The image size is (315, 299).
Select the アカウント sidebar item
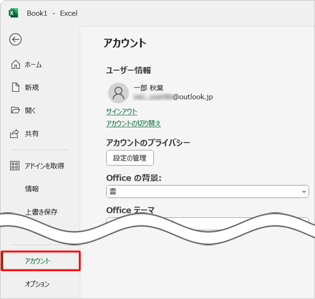click(40, 261)
